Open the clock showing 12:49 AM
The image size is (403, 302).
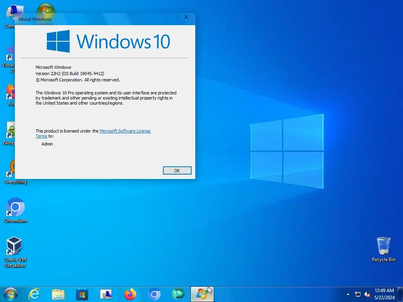[384, 294]
